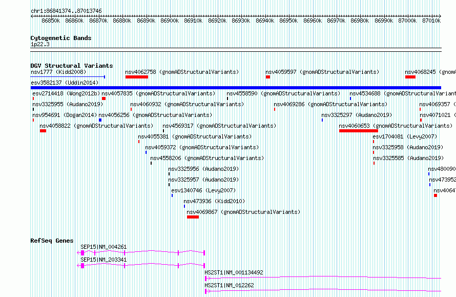Open nsv4558590 variant label
Image resolution: width=456 pixels, height=297 pixels.
(x=283, y=93)
